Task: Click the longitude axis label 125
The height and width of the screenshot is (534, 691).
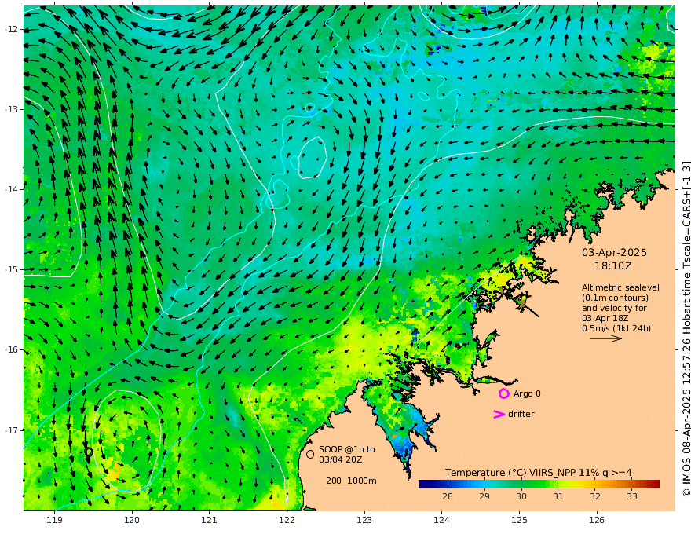Action: (520, 521)
